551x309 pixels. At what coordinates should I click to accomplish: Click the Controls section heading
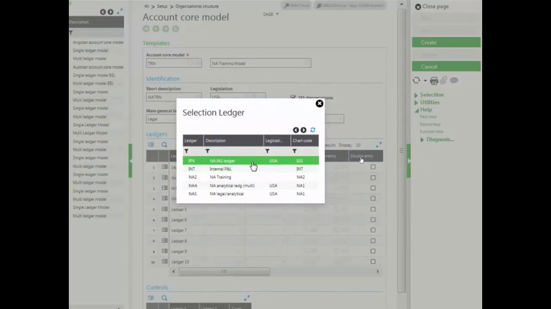[157, 288]
